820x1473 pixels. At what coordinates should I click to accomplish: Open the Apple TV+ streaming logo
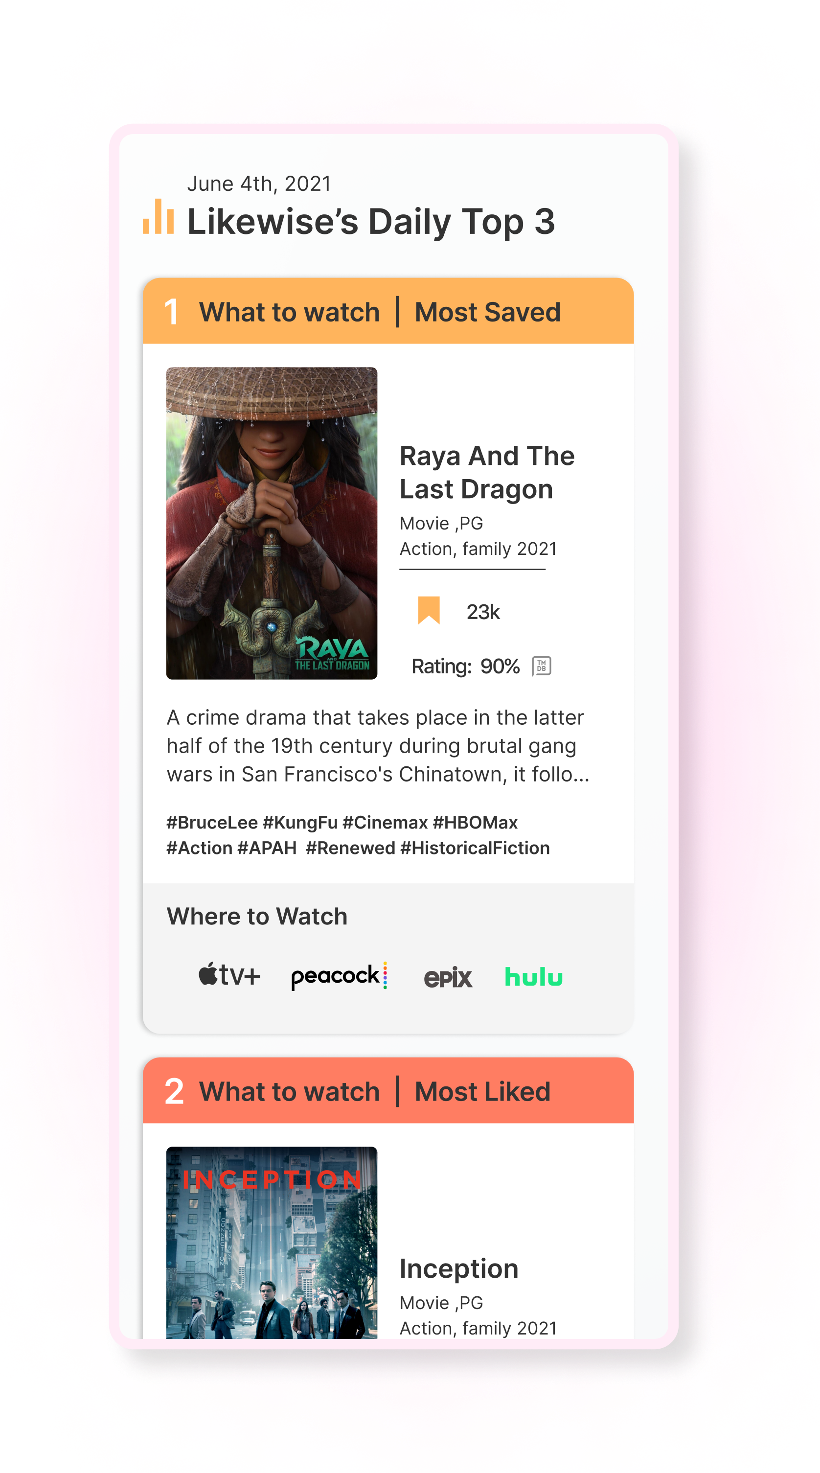pos(229,975)
